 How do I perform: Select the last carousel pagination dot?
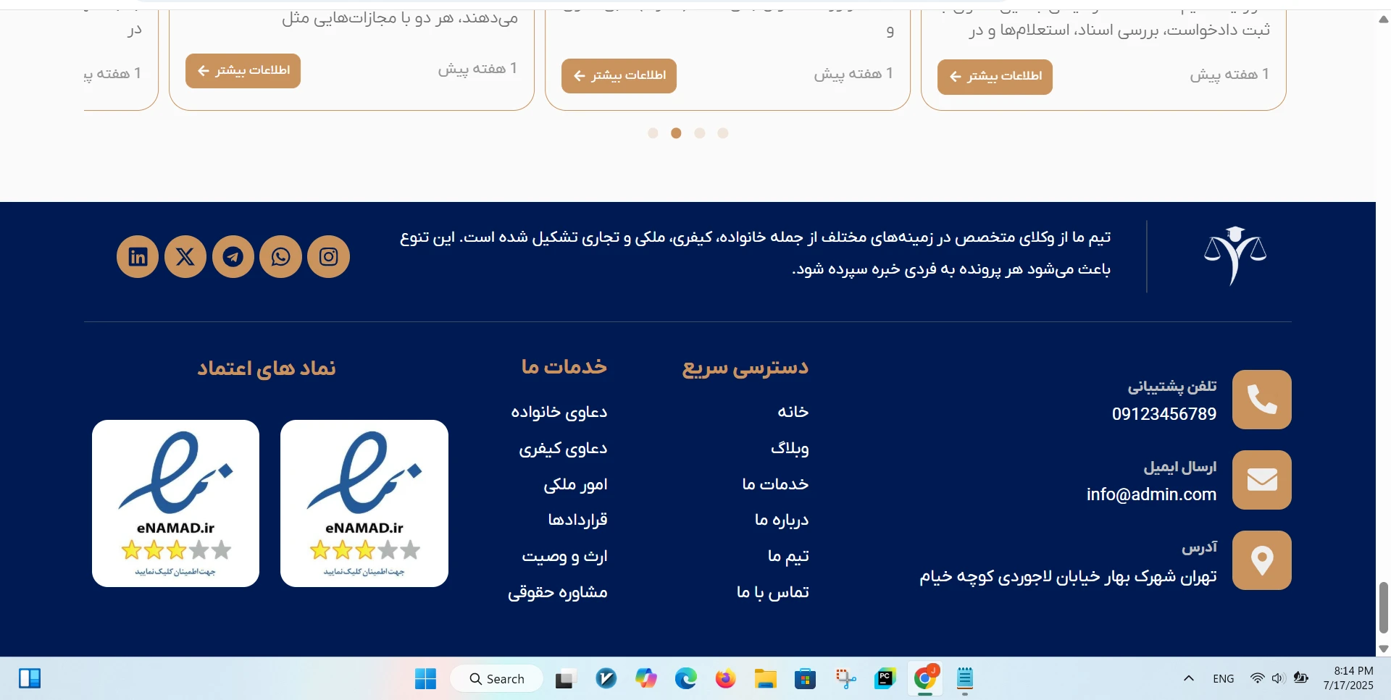[x=723, y=133]
